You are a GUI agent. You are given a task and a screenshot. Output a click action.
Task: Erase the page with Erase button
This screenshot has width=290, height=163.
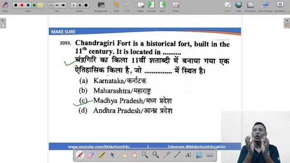[x=175, y=7]
